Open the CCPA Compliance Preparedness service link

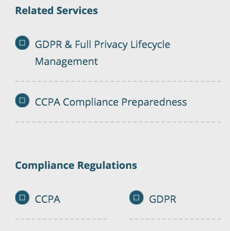point(111,102)
